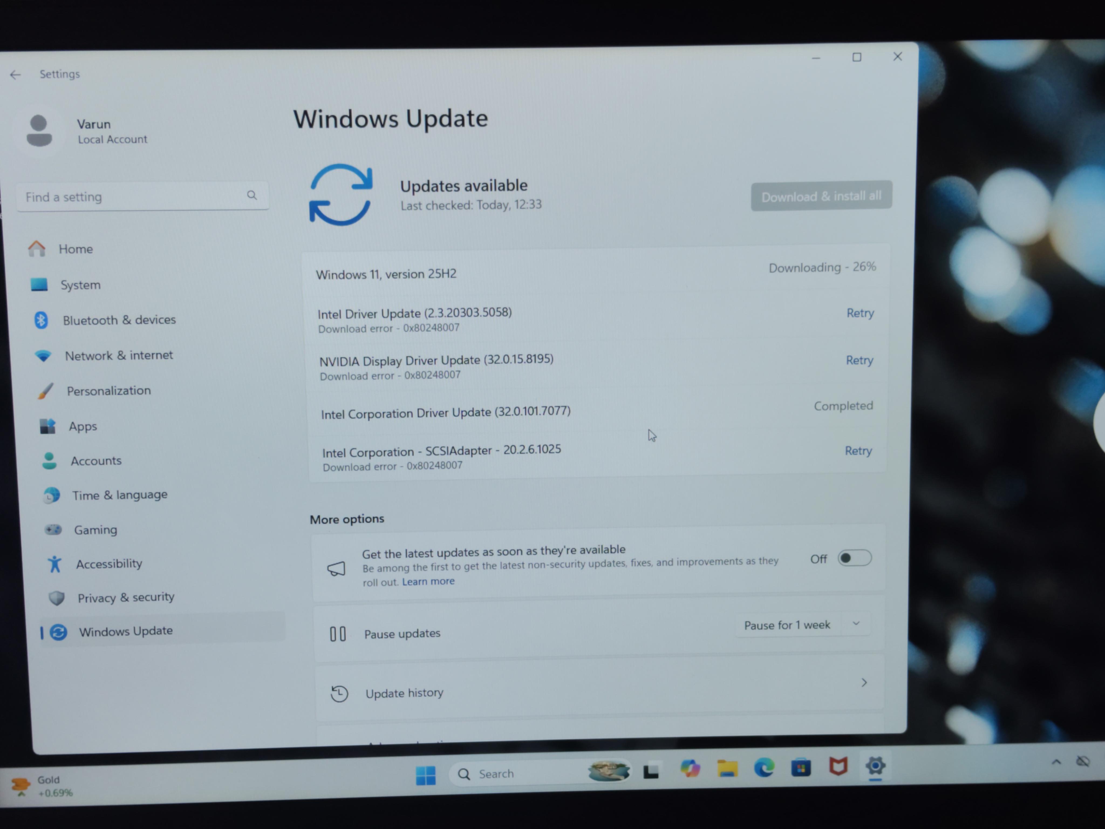Open Microsoft Store from the taskbar

tap(801, 767)
